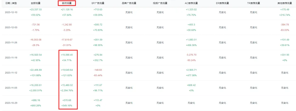Click 无变化 under 其他推荐流量 for 2023-11-12

(285, 73)
